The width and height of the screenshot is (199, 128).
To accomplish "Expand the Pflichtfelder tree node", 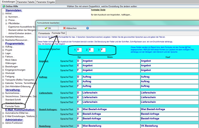I will click(6, 24).
